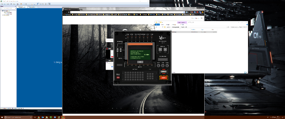The height and width of the screenshot is (119, 285).
Task: Flip the YAW toggle switch
Action: 136,37
